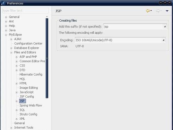The image size is (173, 130).
Task: Select the HTML tree item
Action: click(x=23, y=83)
